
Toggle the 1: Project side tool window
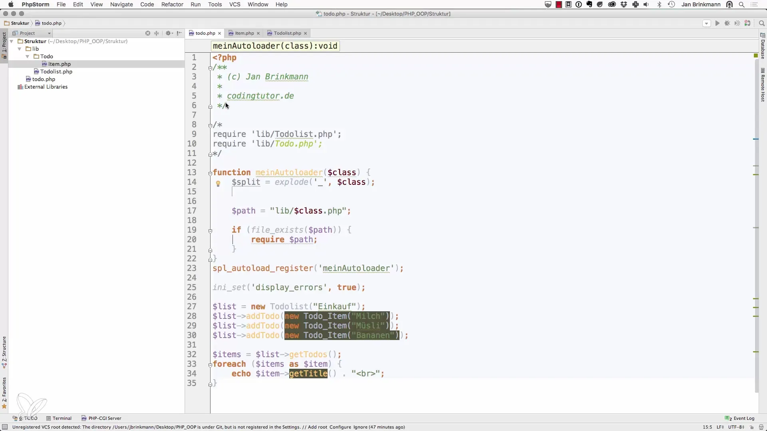[4, 45]
